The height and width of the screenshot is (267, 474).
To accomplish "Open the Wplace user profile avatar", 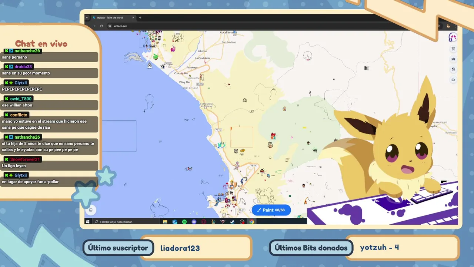I will pyautogui.click(x=453, y=37).
